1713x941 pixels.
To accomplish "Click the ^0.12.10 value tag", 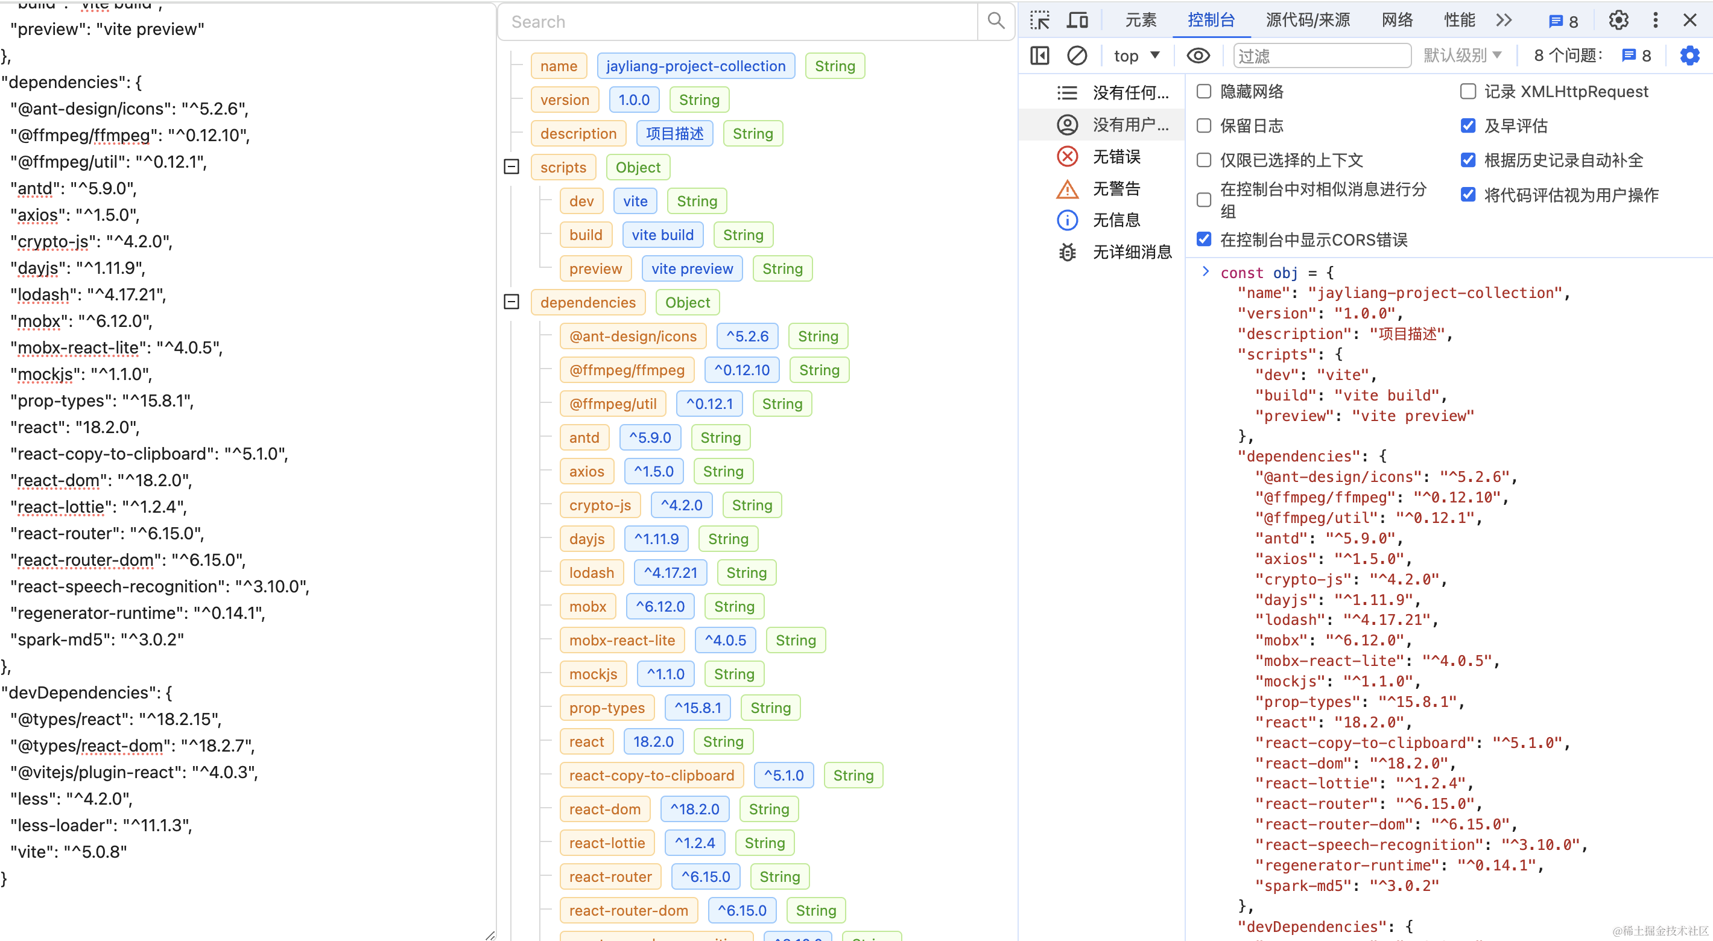I will click(741, 370).
